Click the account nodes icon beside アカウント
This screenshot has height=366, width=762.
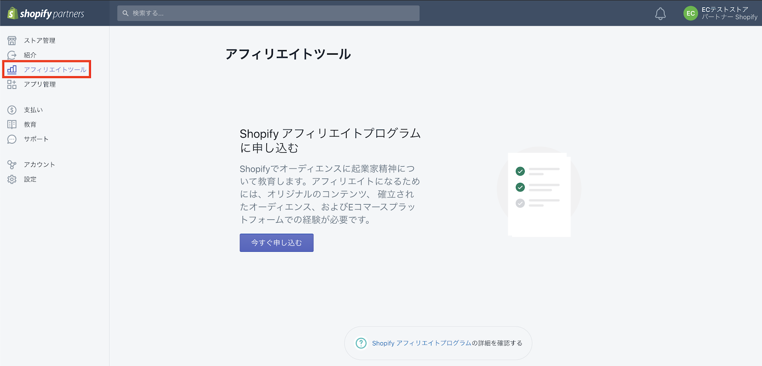click(x=12, y=165)
